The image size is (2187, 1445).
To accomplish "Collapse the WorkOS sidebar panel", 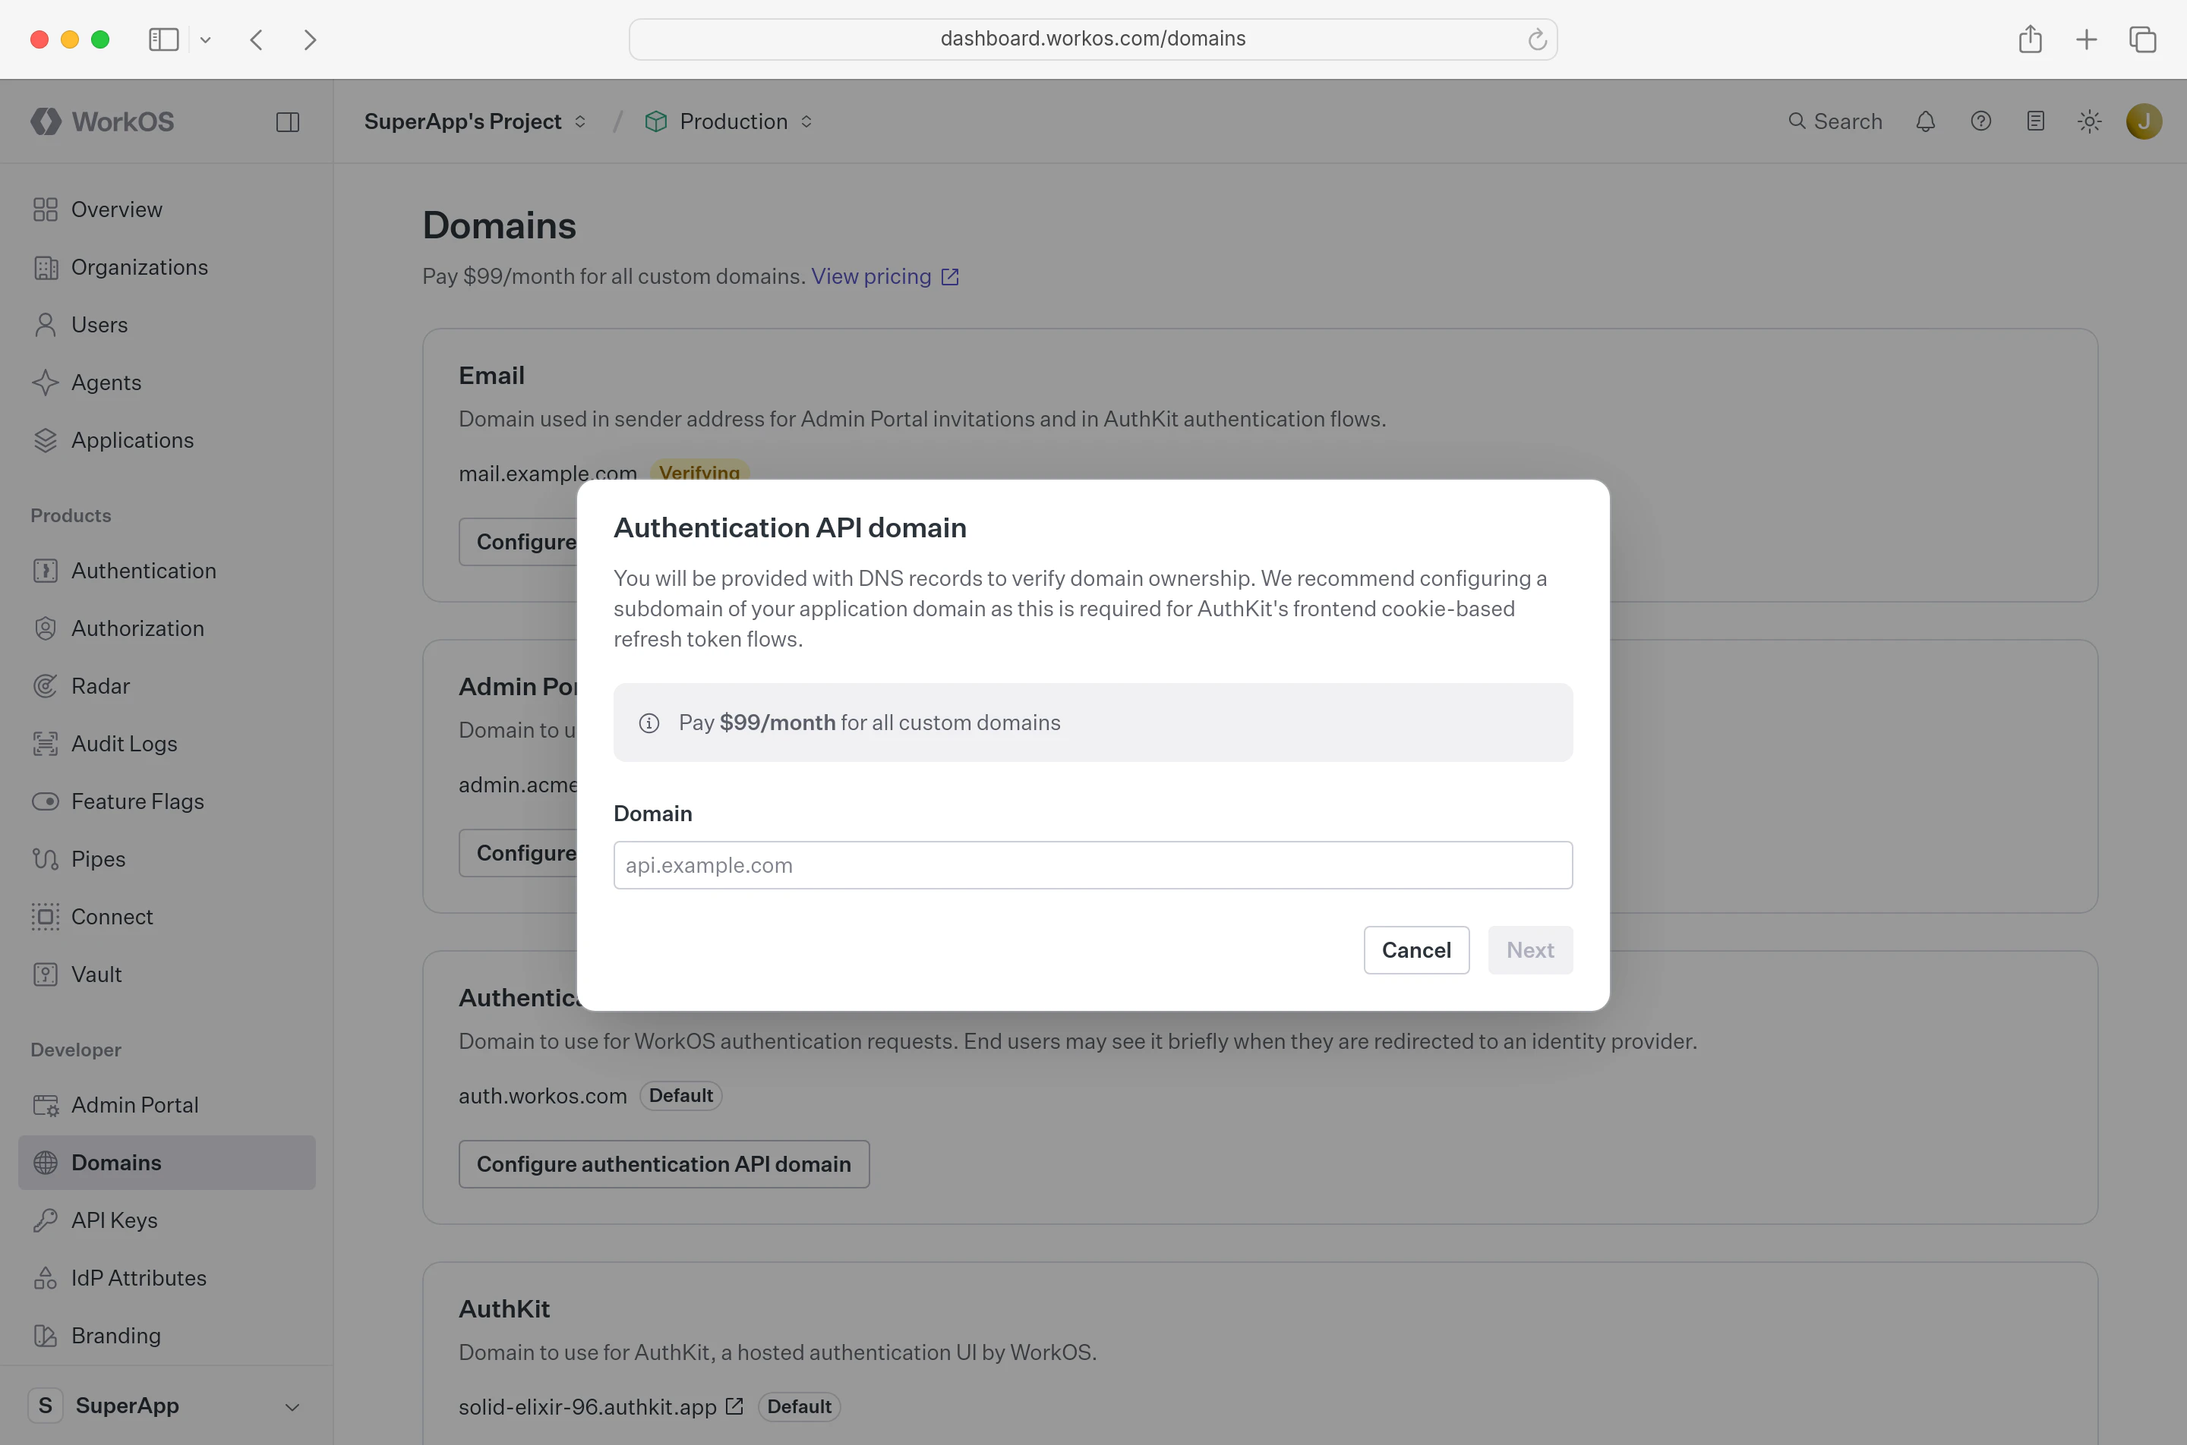I will 288,121.
